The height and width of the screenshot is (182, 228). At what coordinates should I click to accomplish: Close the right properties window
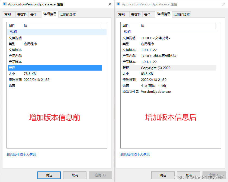pos(224,4)
